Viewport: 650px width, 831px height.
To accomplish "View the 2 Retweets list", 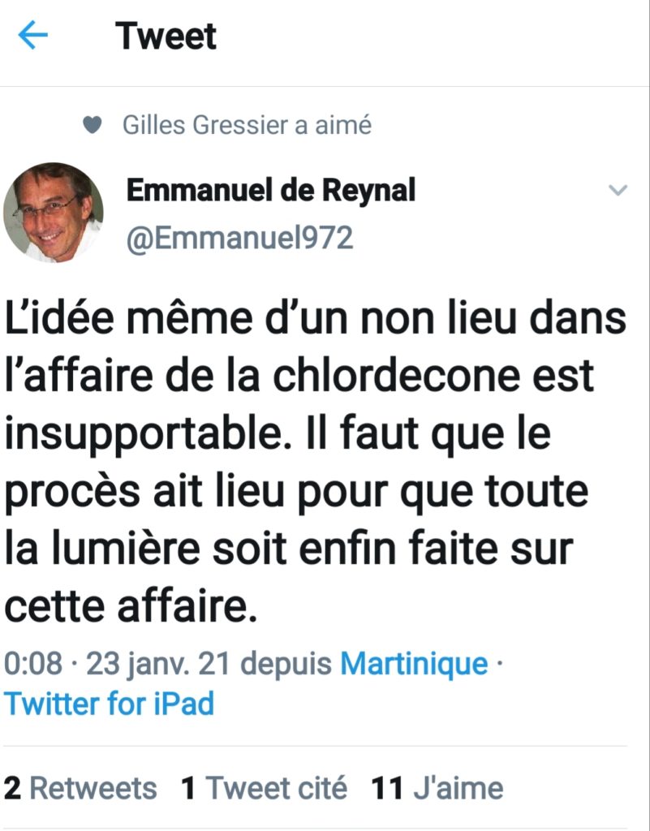I will click(x=80, y=788).
